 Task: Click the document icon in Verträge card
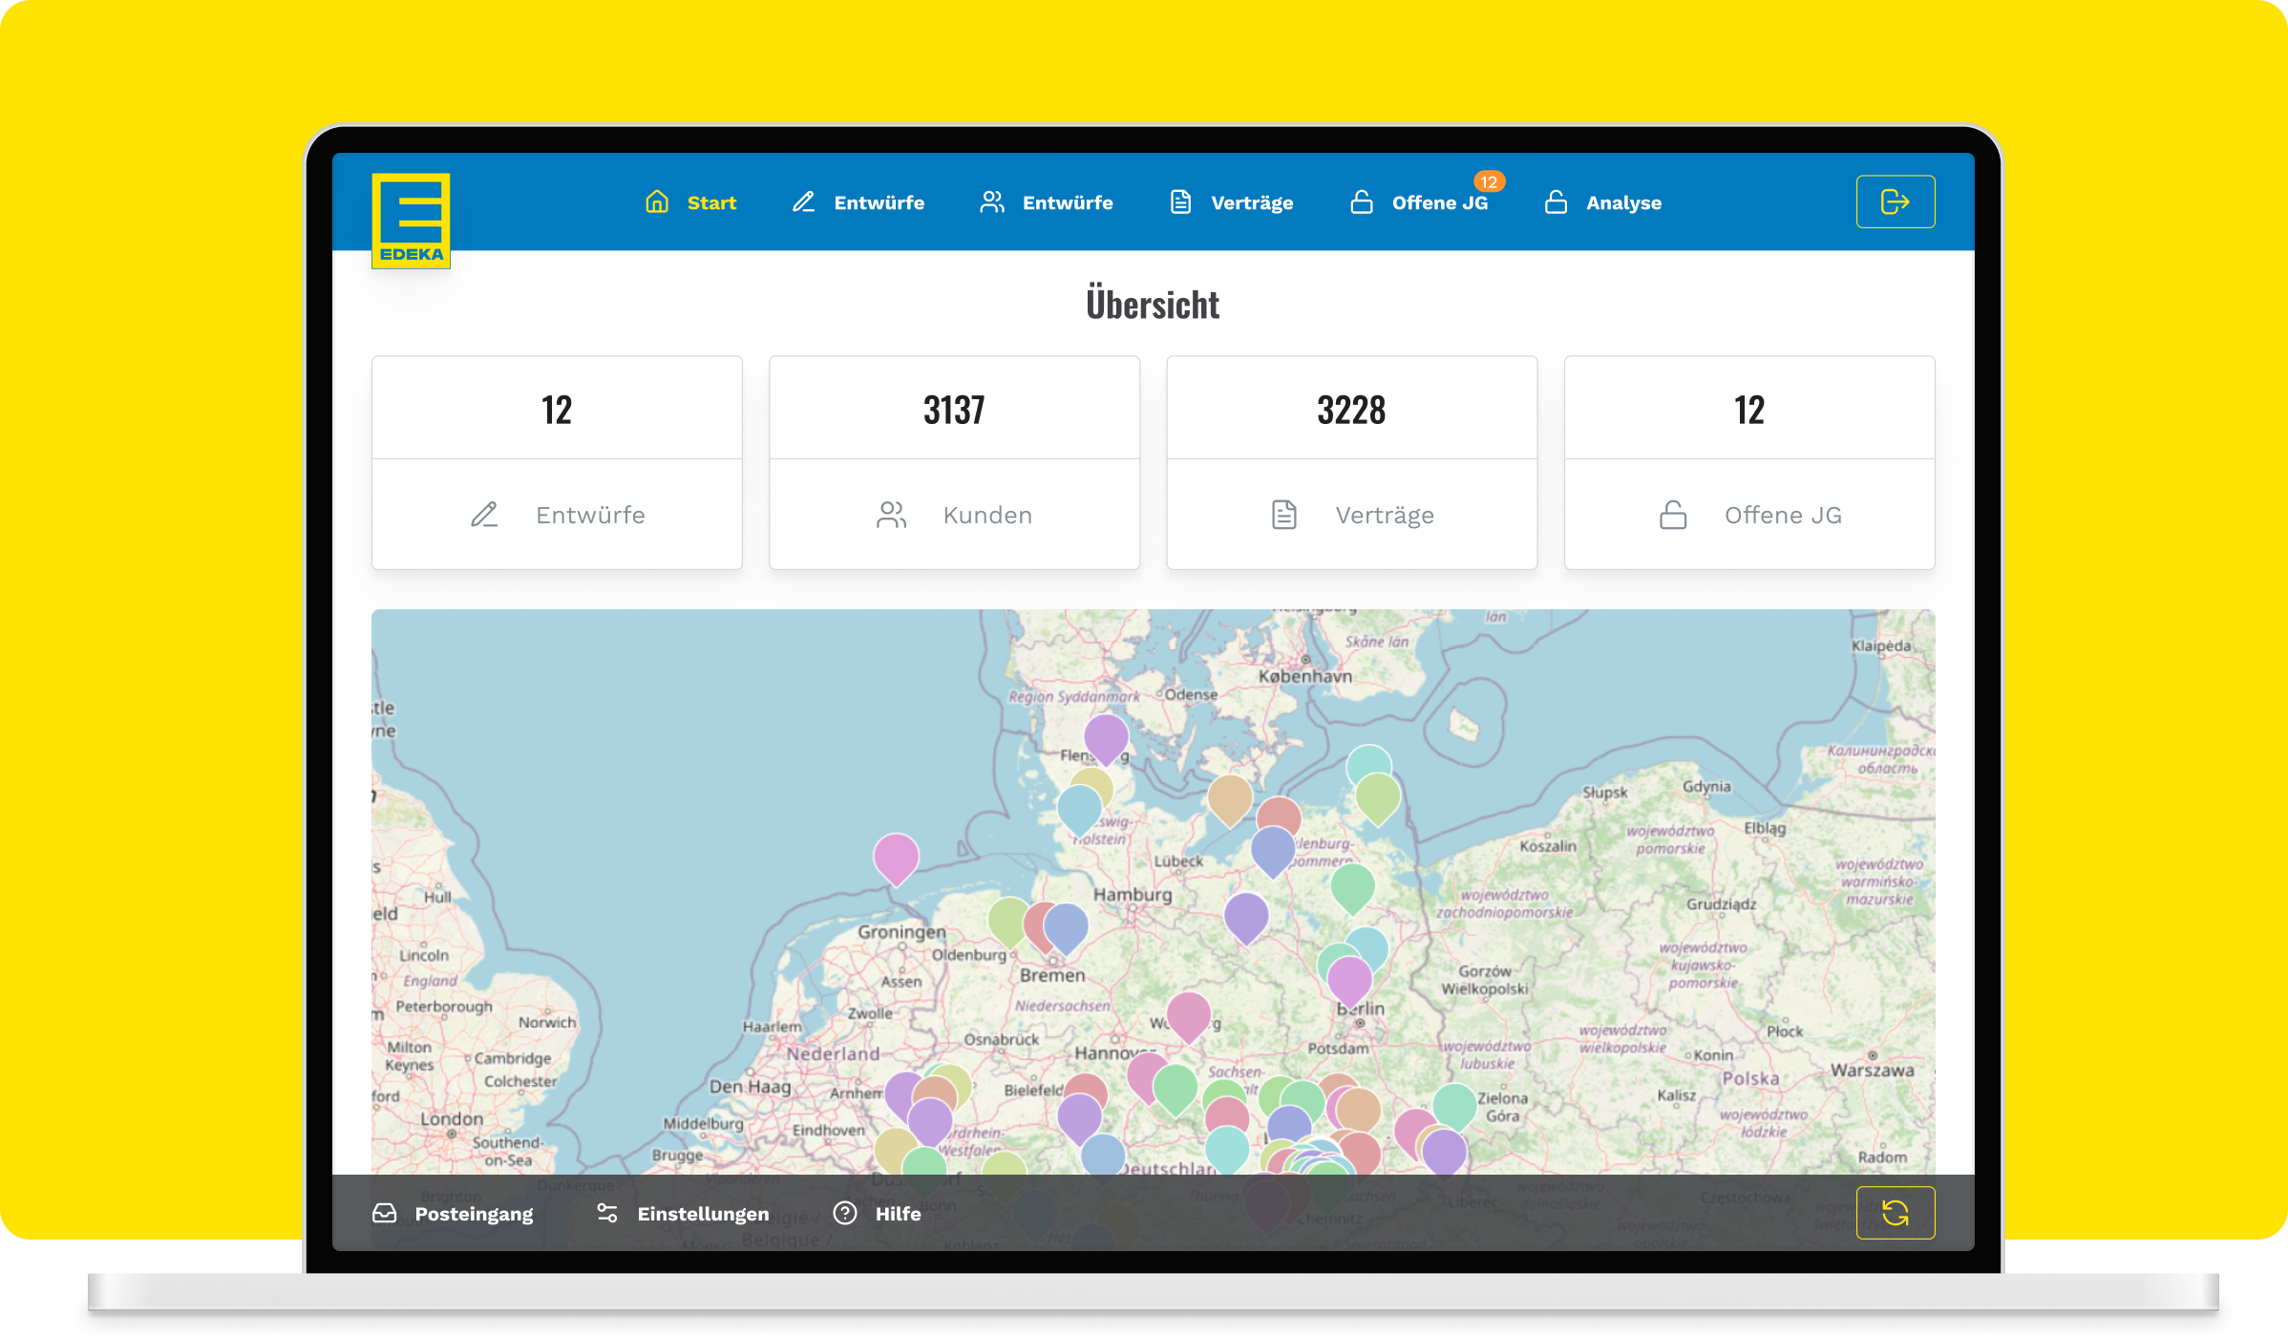coord(1284,515)
